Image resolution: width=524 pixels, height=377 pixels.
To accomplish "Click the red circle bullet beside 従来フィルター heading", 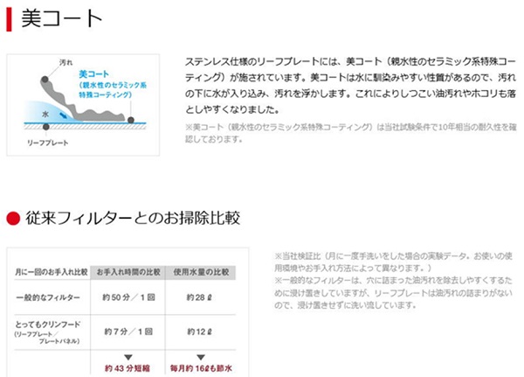I will (13, 215).
